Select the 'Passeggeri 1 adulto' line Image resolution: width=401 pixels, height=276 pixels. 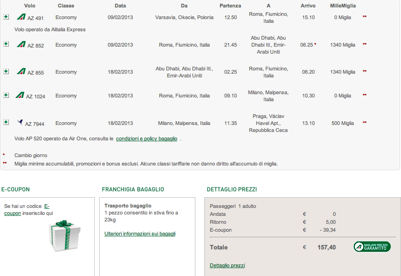click(233, 206)
